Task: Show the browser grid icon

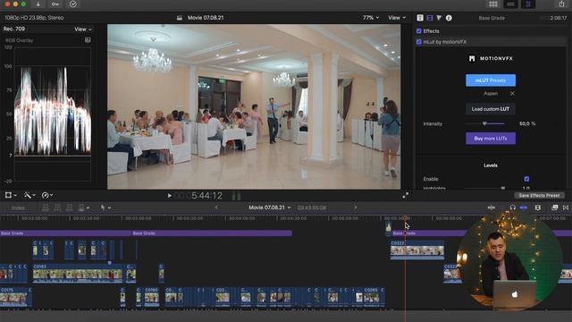Action: 493,4
